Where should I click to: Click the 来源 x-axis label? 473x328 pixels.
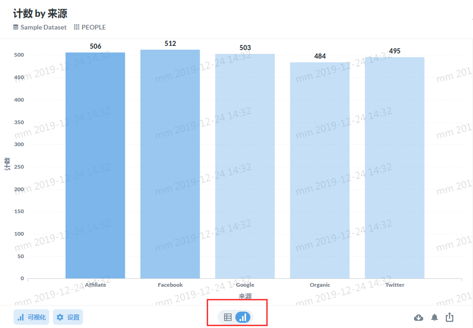pos(245,296)
